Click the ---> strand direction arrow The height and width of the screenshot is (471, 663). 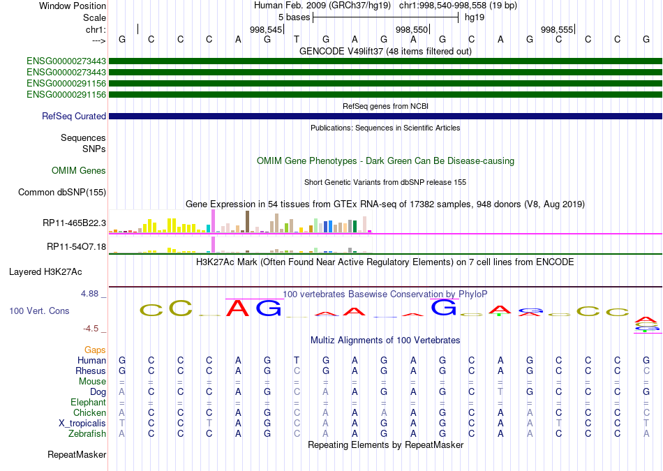click(99, 40)
